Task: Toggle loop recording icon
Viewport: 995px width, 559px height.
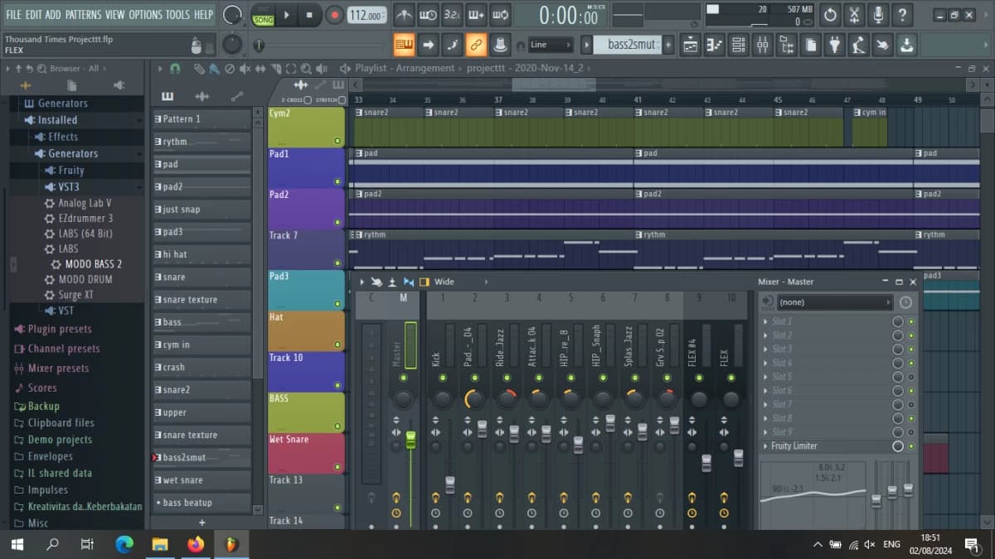Action: click(x=500, y=15)
